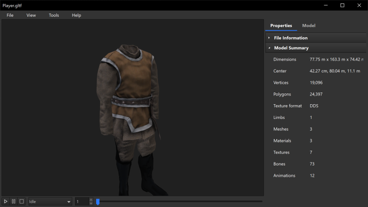The width and height of the screenshot is (368, 207).
Task: Click the animation timeline track midpoint
Action: [x=180, y=202]
